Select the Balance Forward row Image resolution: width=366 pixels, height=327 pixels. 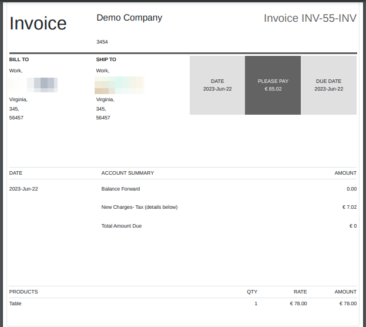(x=120, y=189)
